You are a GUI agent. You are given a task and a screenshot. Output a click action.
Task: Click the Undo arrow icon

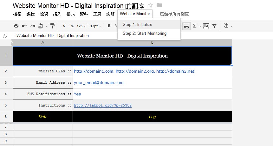click(24, 26)
